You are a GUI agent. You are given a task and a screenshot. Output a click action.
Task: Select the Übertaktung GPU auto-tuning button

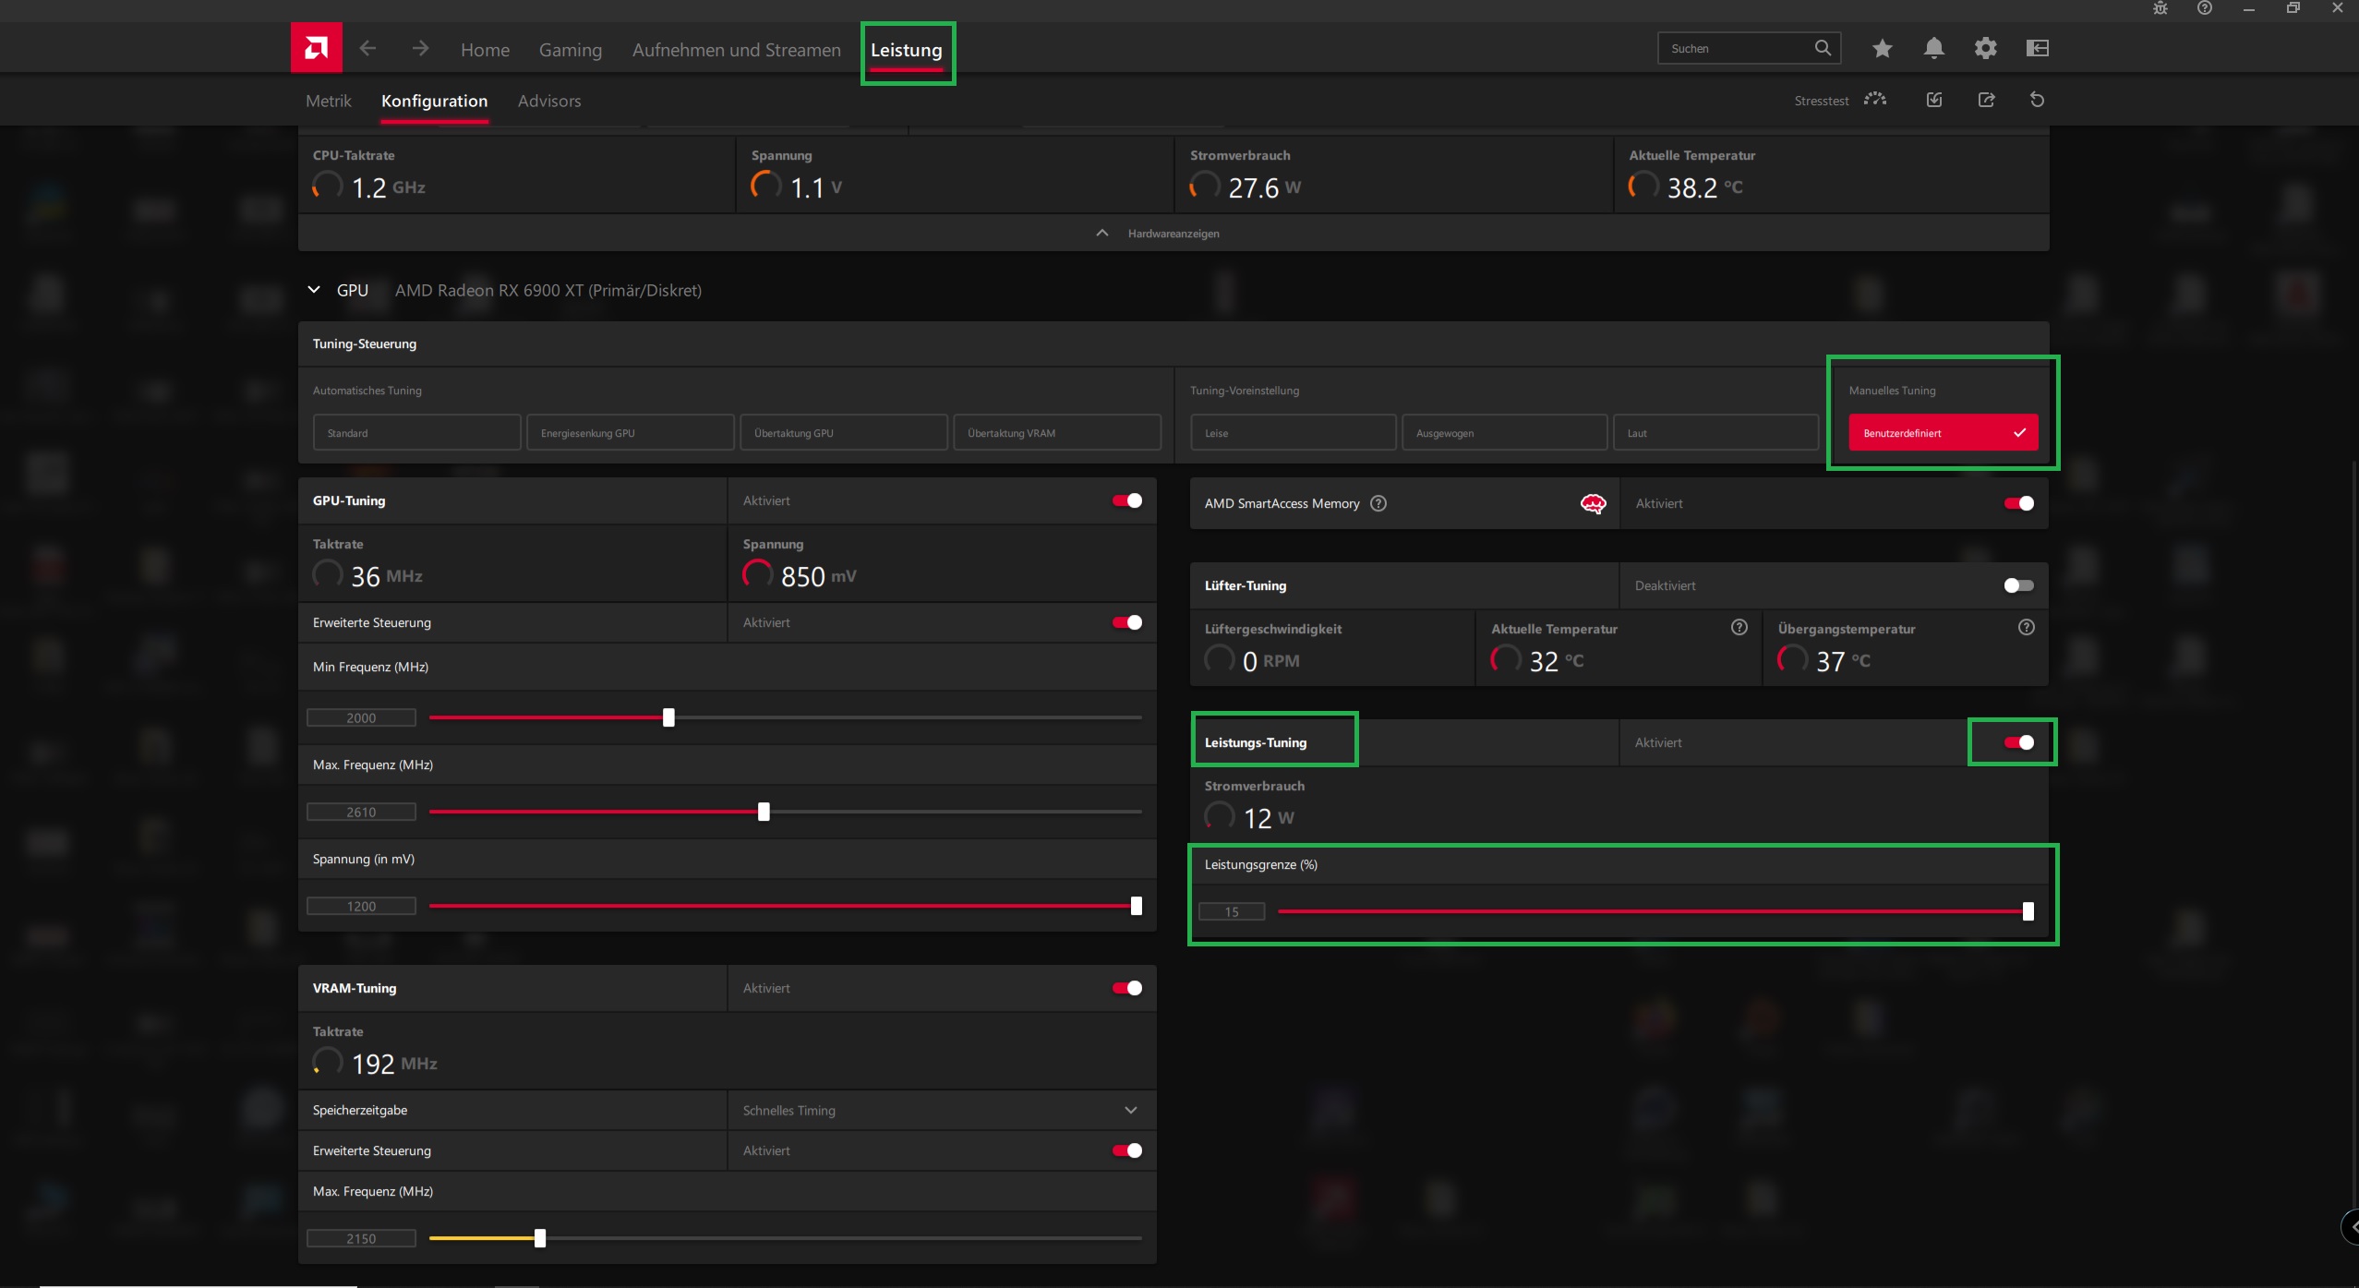[x=843, y=433]
